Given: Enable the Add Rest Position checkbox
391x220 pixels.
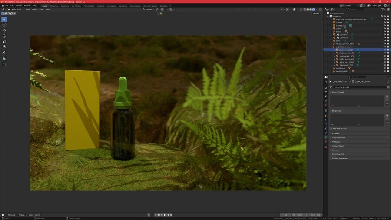Looking at the screenshot, I should (331, 128).
